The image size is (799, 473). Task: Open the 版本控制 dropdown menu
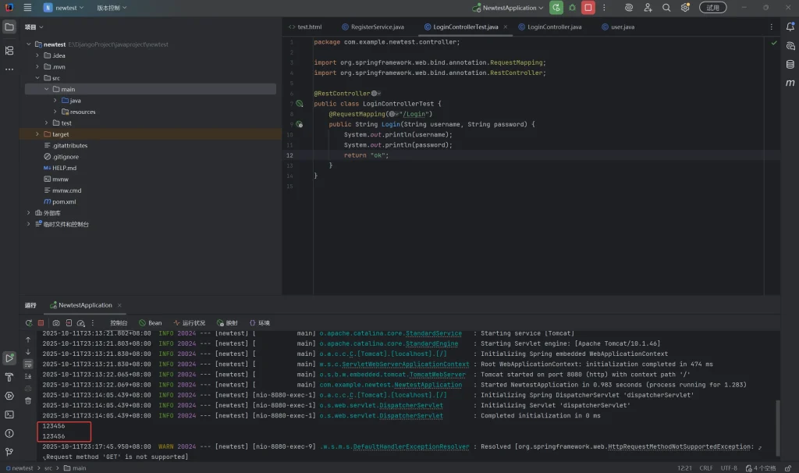pos(112,8)
